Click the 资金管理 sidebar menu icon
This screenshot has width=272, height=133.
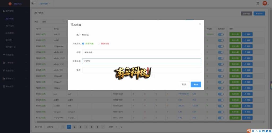(4, 70)
